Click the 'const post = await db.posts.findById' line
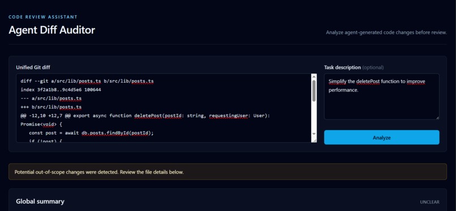Screen dimensions: 456x211 tap(91, 133)
